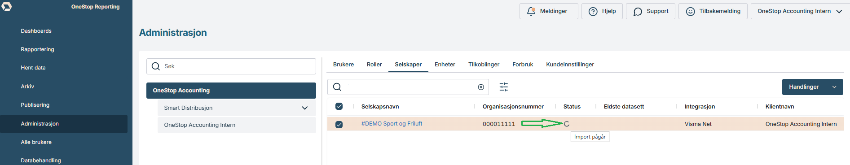Select Administrasjon in sidebar
Viewport: 850px width, 165px height.
[x=64, y=124]
